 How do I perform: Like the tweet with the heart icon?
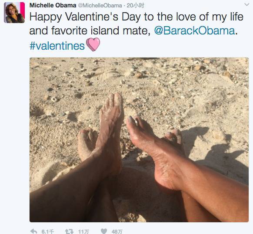coord(104,231)
